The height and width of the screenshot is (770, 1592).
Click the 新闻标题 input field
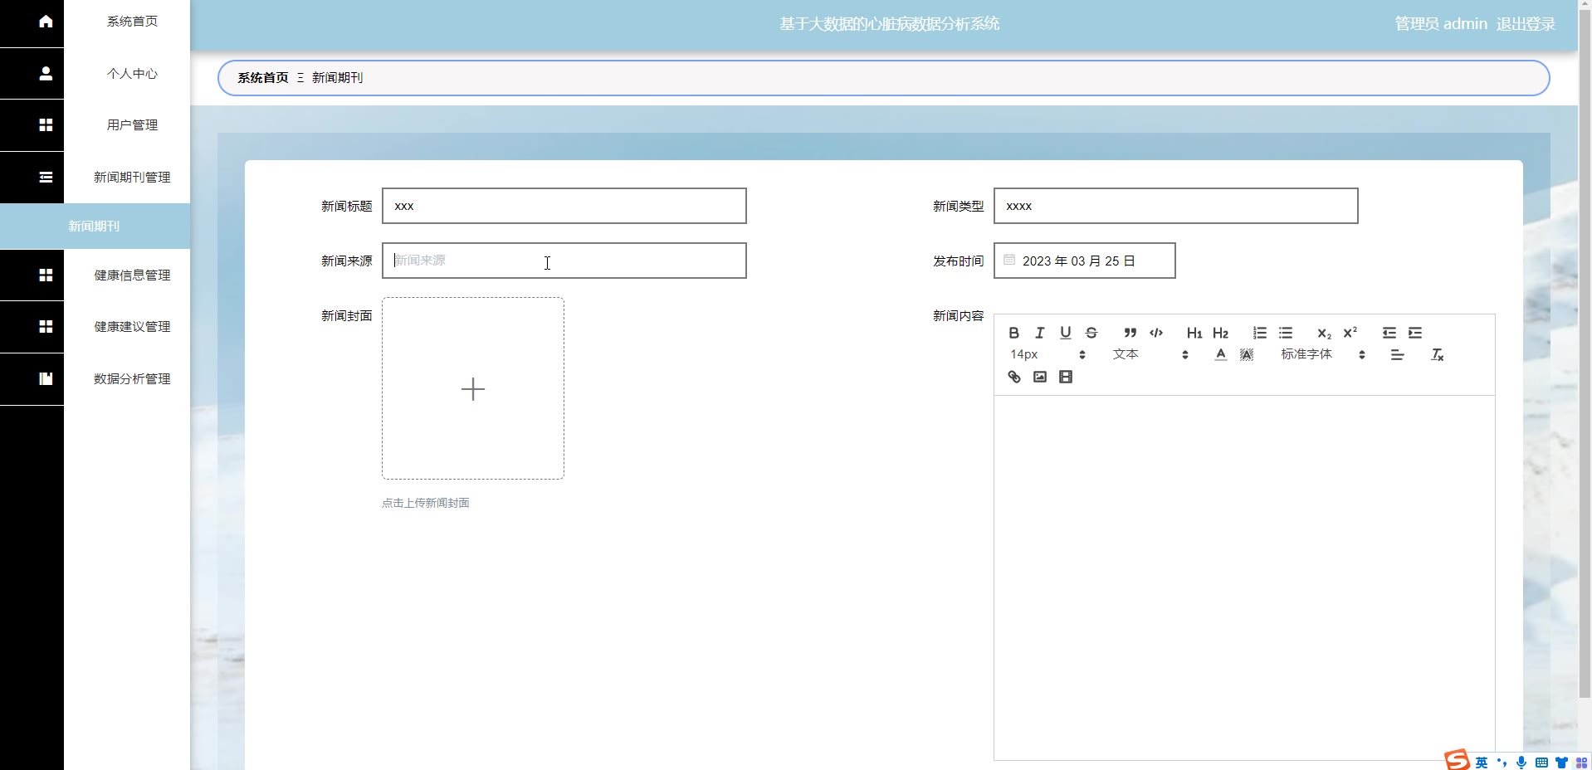[564, 206]
